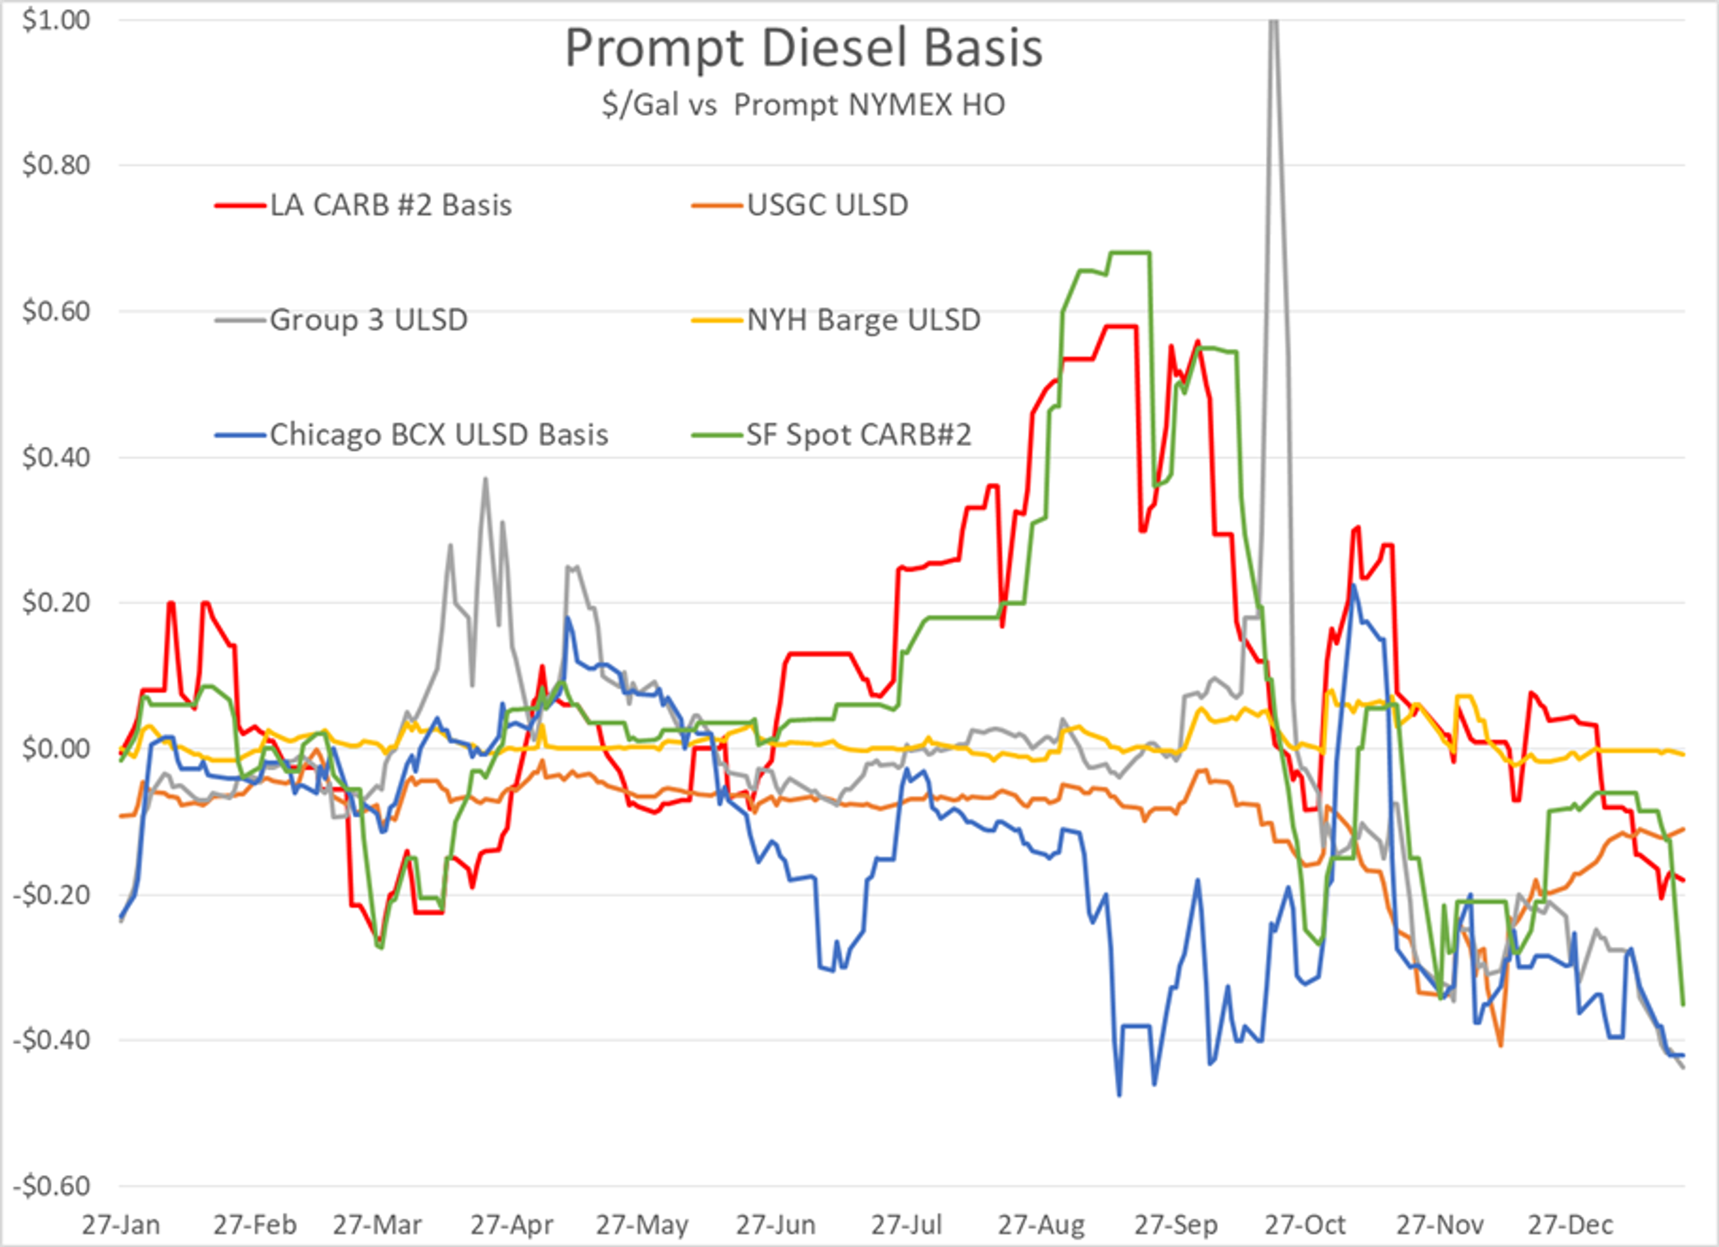The width and height of the screenshot is (1719, 1247).
Task: Click the 27-Jun x-axis date label
Action: 776,1224
